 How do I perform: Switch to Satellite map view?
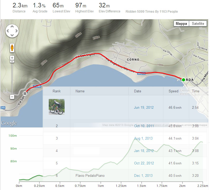tap(198, 23)
